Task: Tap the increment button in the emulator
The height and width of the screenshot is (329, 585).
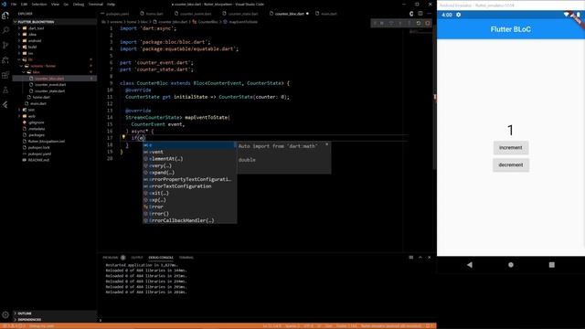Action: [511, 148]
